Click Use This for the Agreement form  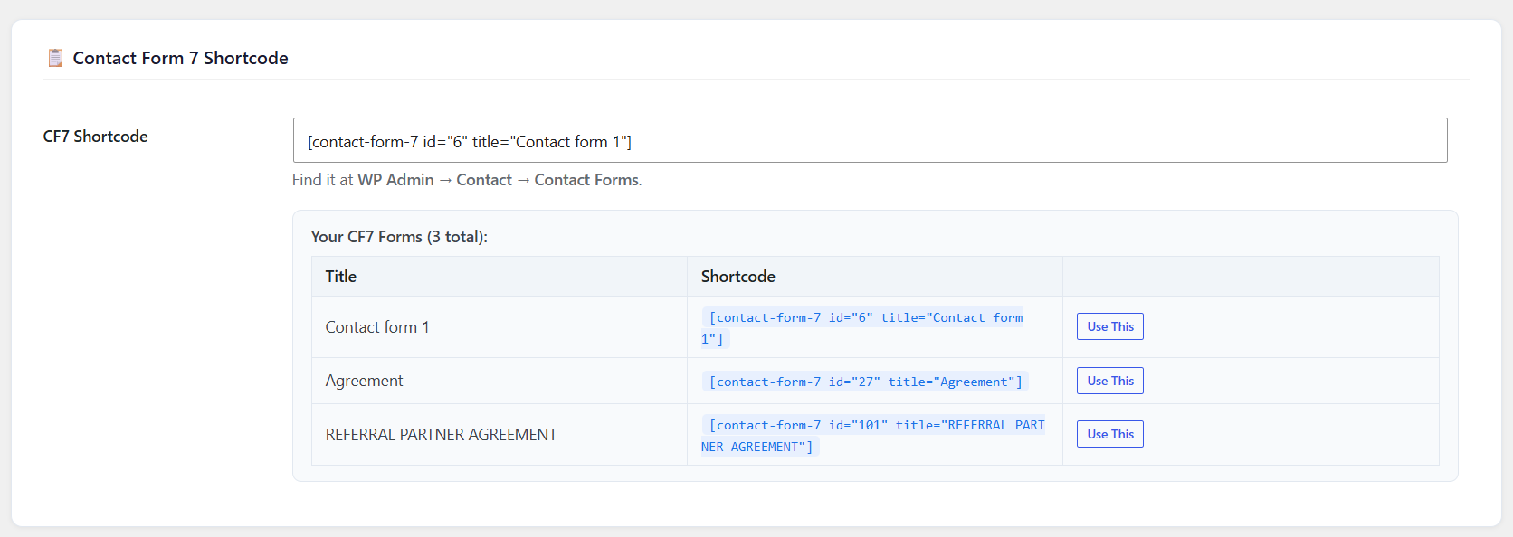(x=1109, y=381)
